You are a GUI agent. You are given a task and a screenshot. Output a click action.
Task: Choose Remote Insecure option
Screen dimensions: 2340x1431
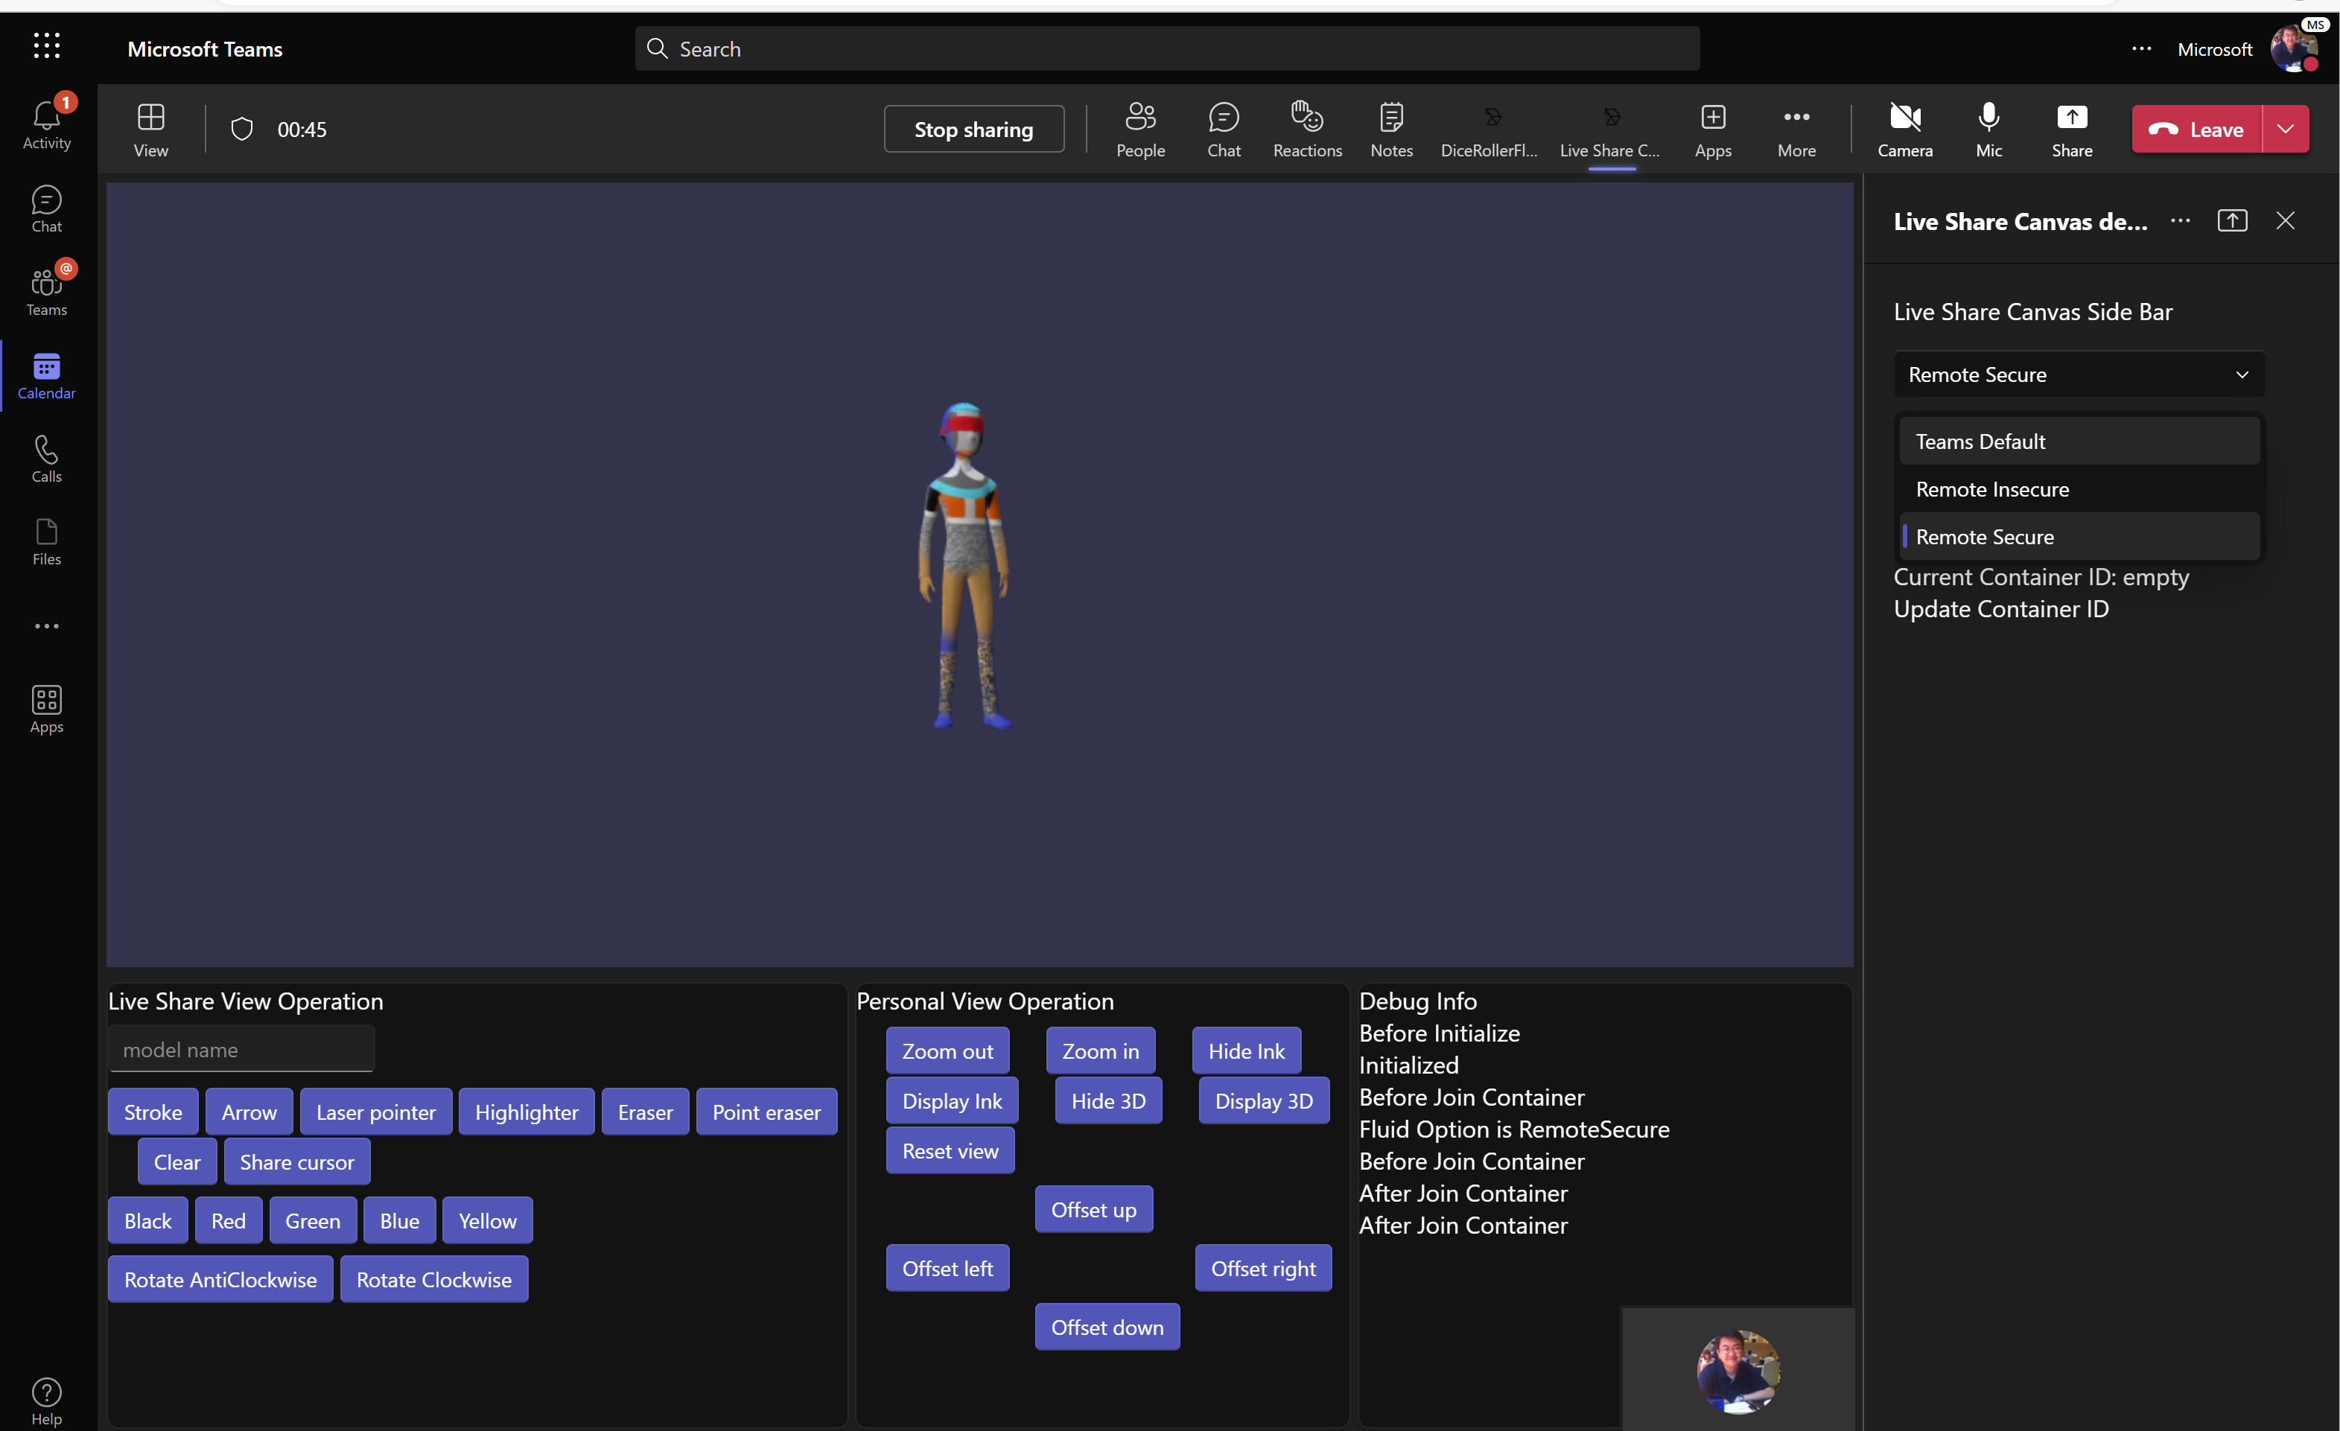(2079, 489)
